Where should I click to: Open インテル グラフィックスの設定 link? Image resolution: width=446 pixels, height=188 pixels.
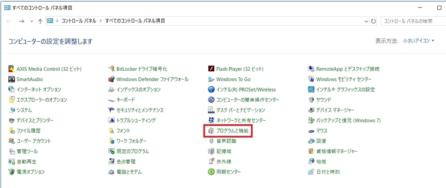click(345, 89)
